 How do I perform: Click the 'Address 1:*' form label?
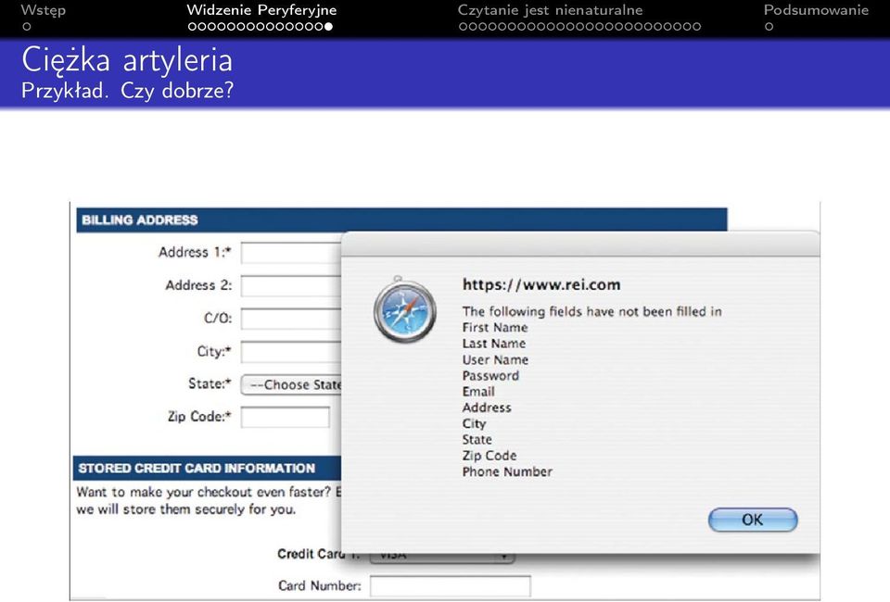pos(196,252)
